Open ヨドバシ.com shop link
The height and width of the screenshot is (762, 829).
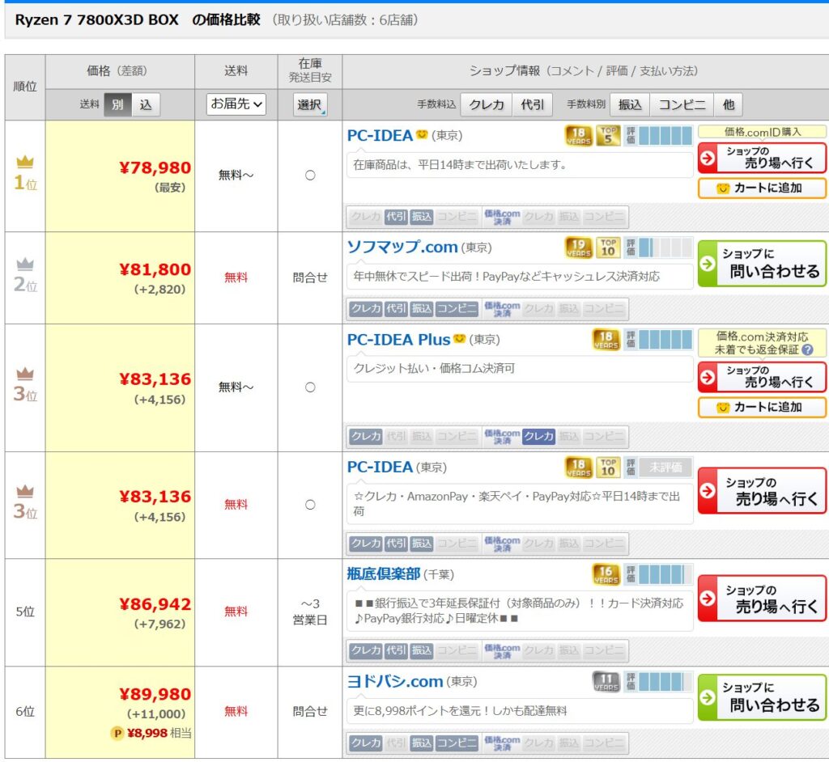pos(394,681)
